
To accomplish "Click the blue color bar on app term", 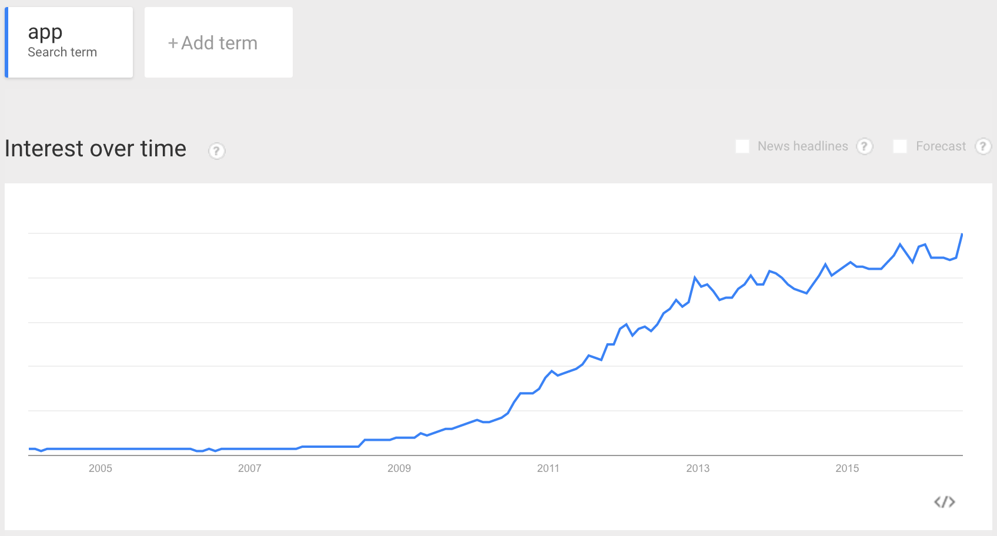I will click(6, 42).
